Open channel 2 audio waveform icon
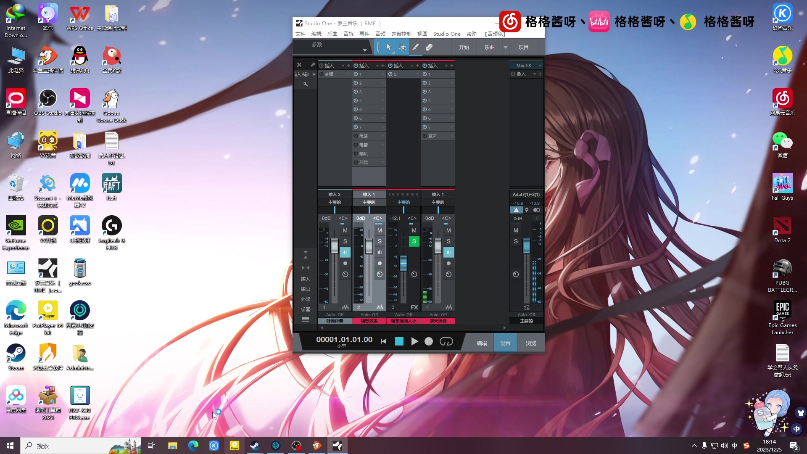 [x=380, y=307]
